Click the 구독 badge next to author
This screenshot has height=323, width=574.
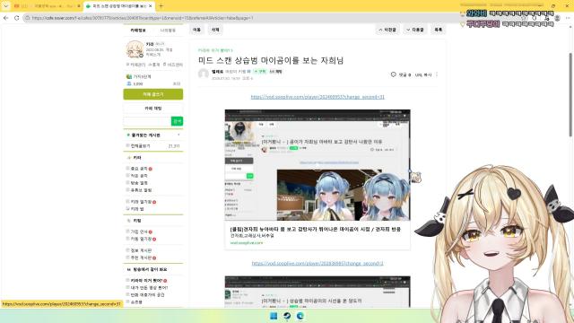pos(260,72)
